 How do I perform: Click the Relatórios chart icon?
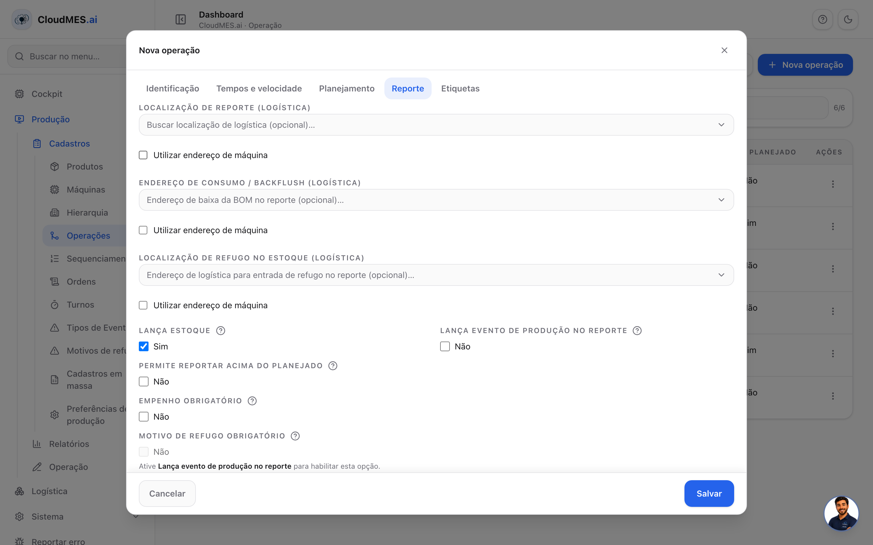37,444
